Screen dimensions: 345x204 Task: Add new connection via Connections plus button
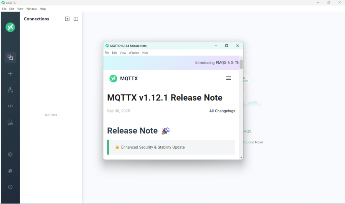[x=67, y=19]
